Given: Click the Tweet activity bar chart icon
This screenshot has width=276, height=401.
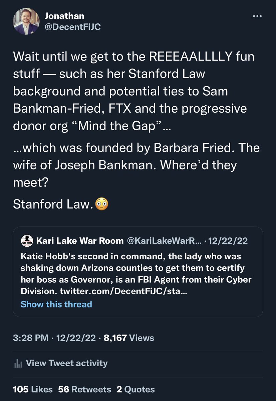Looking at the screenshot, I should pyautogui.click(x=17, y=363).
